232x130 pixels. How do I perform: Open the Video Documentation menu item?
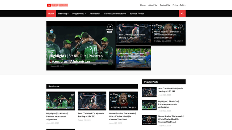pos(115,14)
